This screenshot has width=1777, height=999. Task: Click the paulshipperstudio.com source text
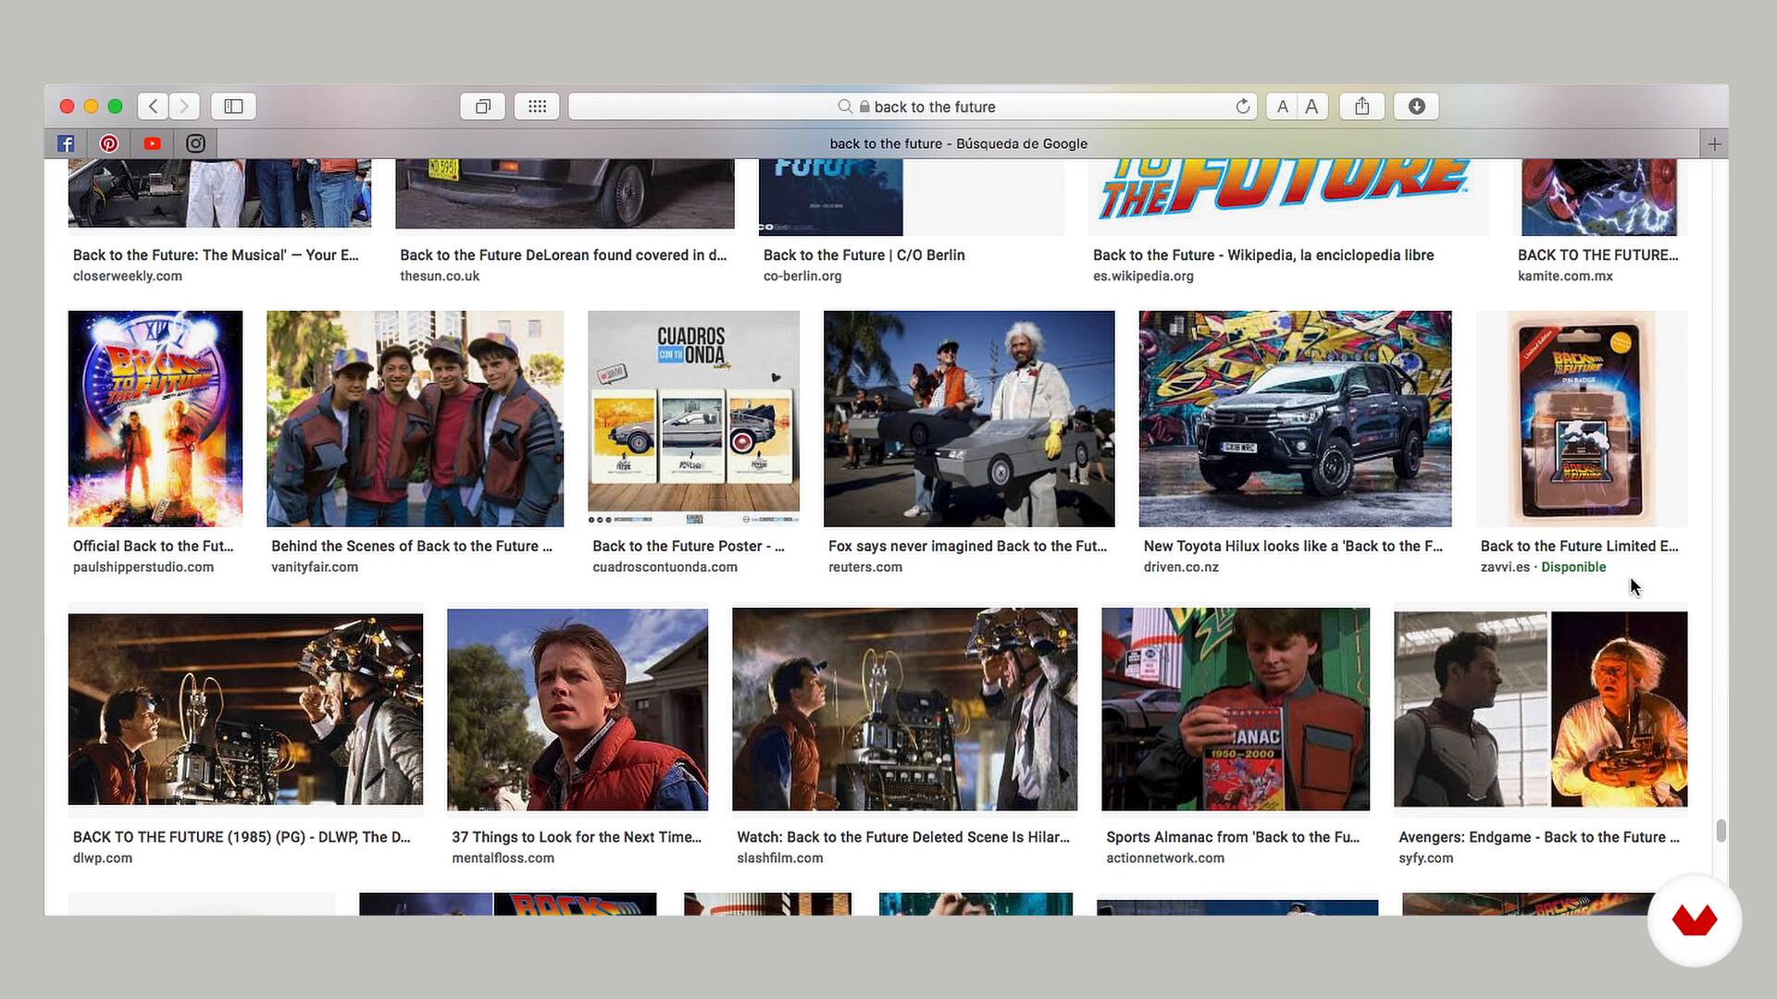143,567
